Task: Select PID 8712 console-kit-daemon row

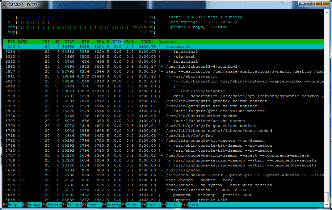Action: pos(163,141)
